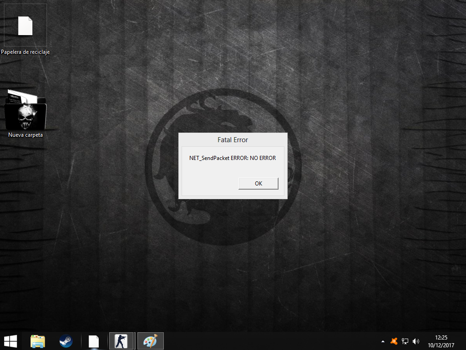This screenshot has height=350, width=466.
Task: Click OK in the Fatal Error dialog
Action: point(258,183)
